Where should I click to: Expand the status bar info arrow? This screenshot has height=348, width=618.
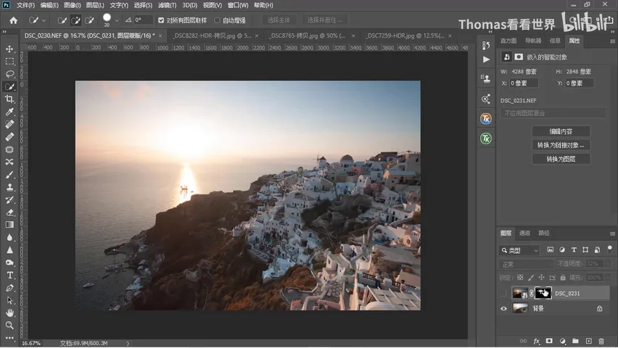click(x=128, y=343)
